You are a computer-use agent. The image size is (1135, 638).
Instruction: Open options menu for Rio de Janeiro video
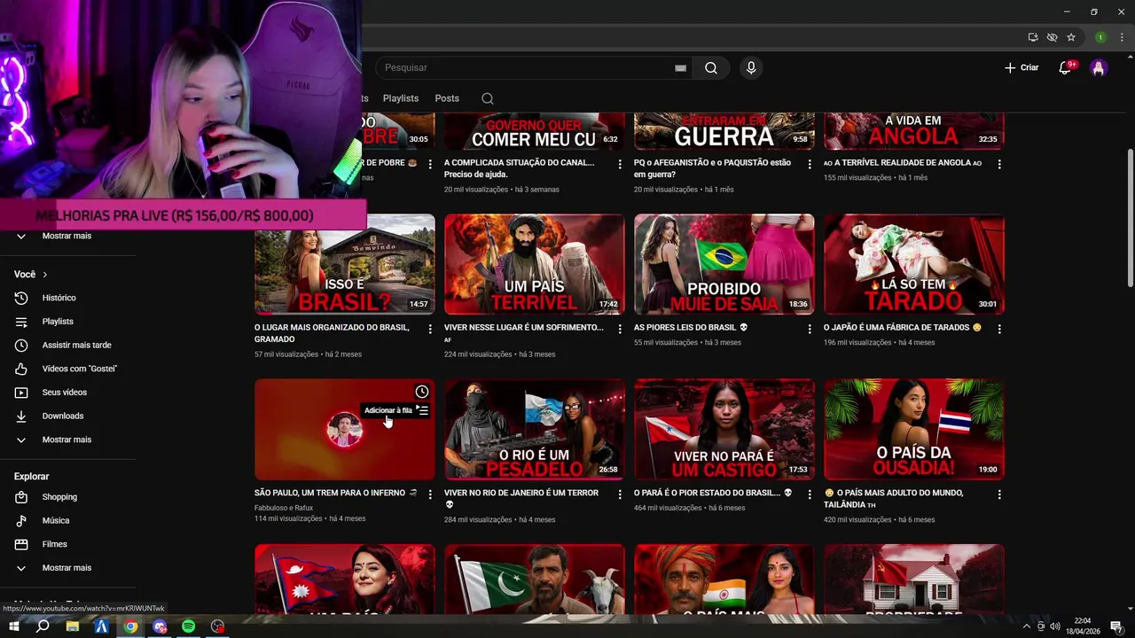(620, 494)
